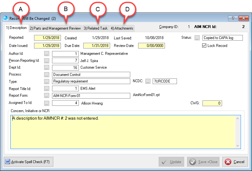Toggle the Lock Record checkbox
The width and height of the screenshot is (252, 171).
click(204, 46)
